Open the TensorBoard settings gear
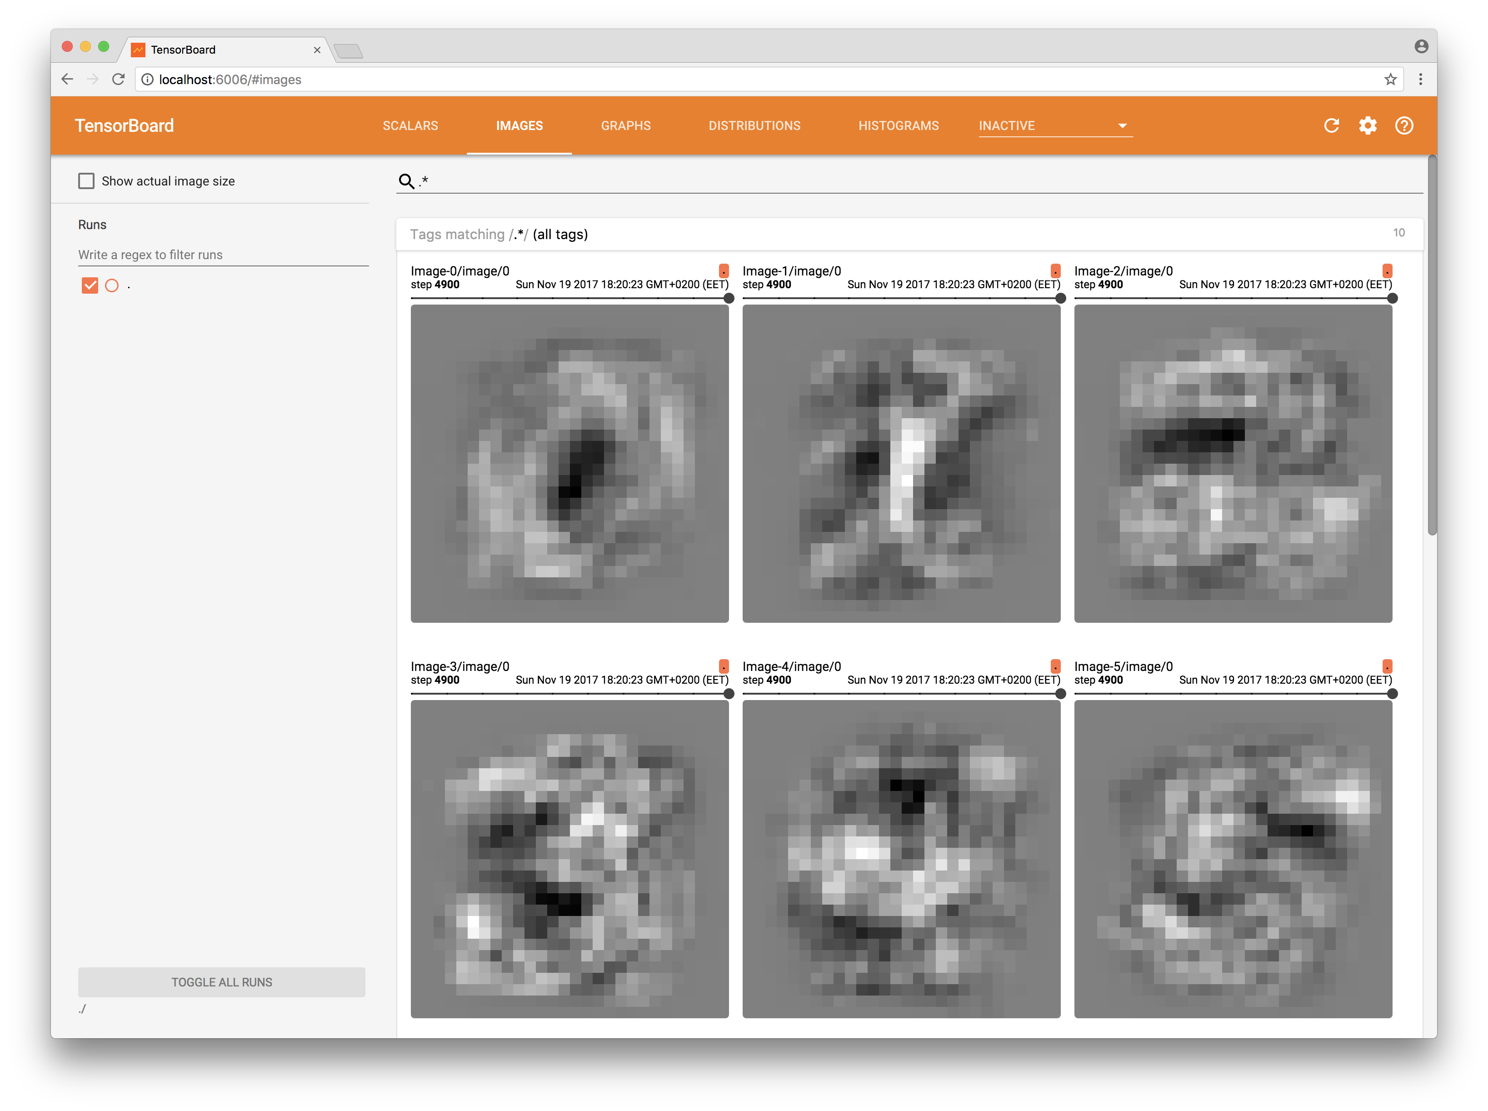The image size is (1488, 1111). pyautogui.click(x=1368, y=126)
